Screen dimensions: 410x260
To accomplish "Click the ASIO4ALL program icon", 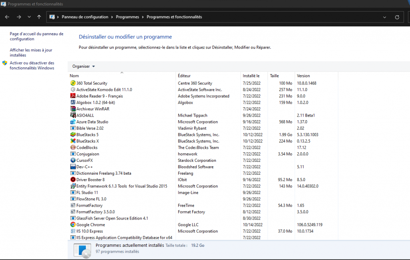I will (x=73, y=115).
